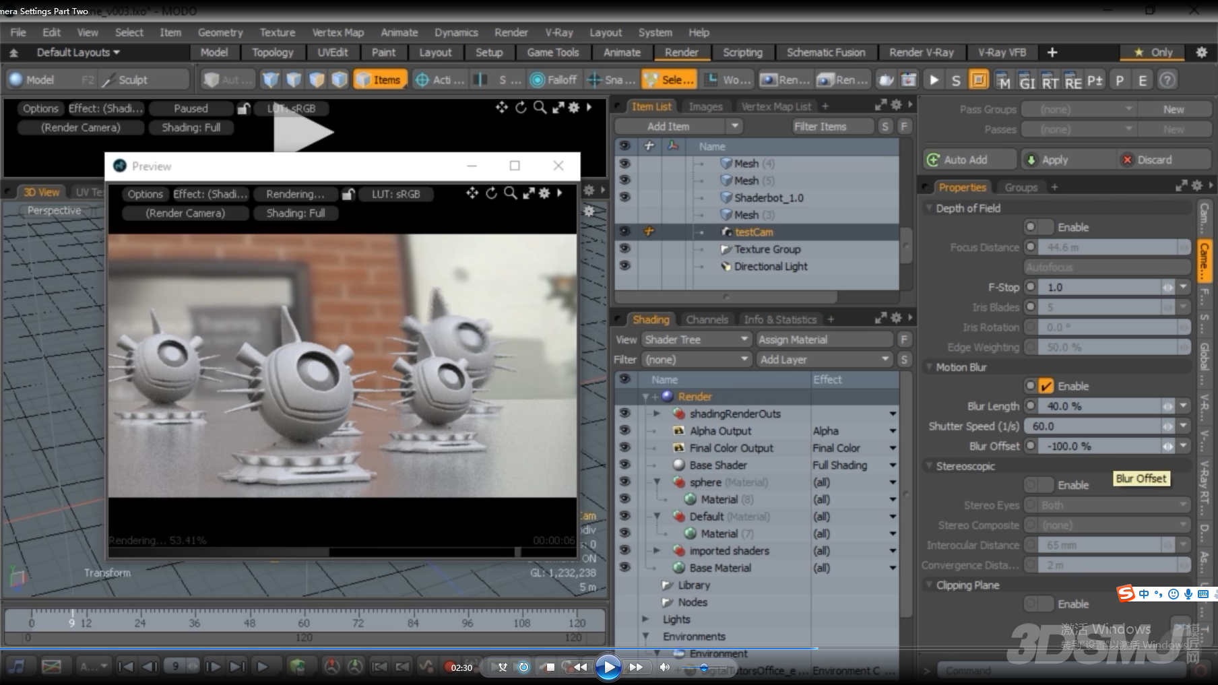1218x685 pixels.
Task: Hide the testCam item with eye icon
Action: pyautogui.click(x=624, y=231)
